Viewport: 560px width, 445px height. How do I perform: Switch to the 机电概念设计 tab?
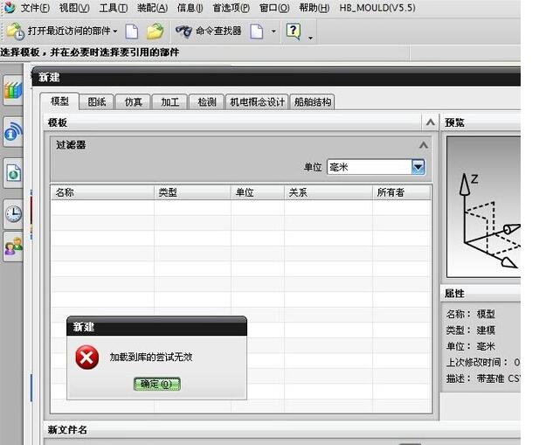tap(257, 102)
